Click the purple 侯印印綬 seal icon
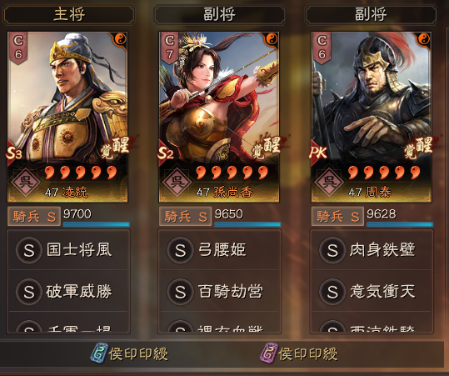Screen dimensions: 449x376 [268, 353]
